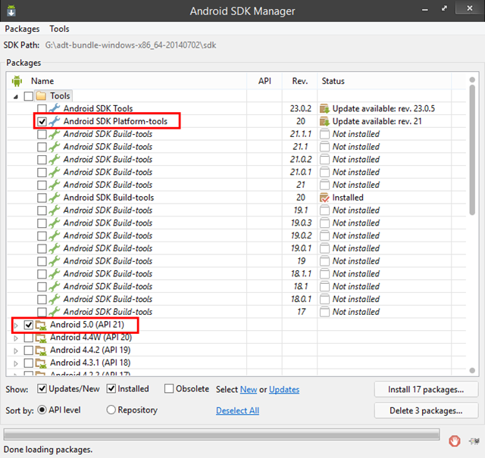
Task: Check the Tools folder checkbox
Action: (29, 96)
